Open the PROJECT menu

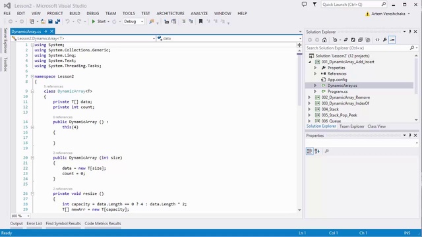coord(55,13)
